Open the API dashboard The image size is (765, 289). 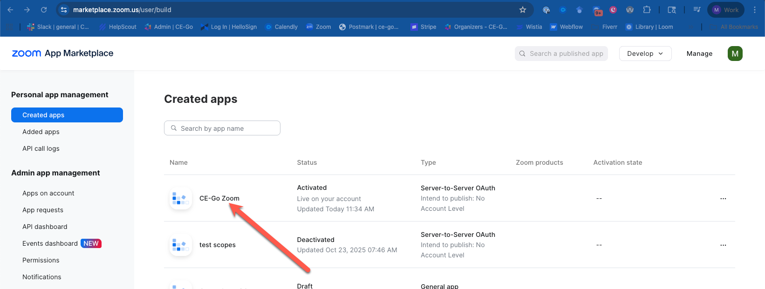45,227
